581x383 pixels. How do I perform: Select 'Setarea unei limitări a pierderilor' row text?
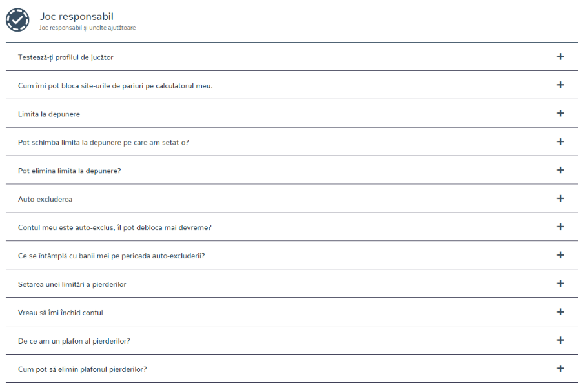72,284
